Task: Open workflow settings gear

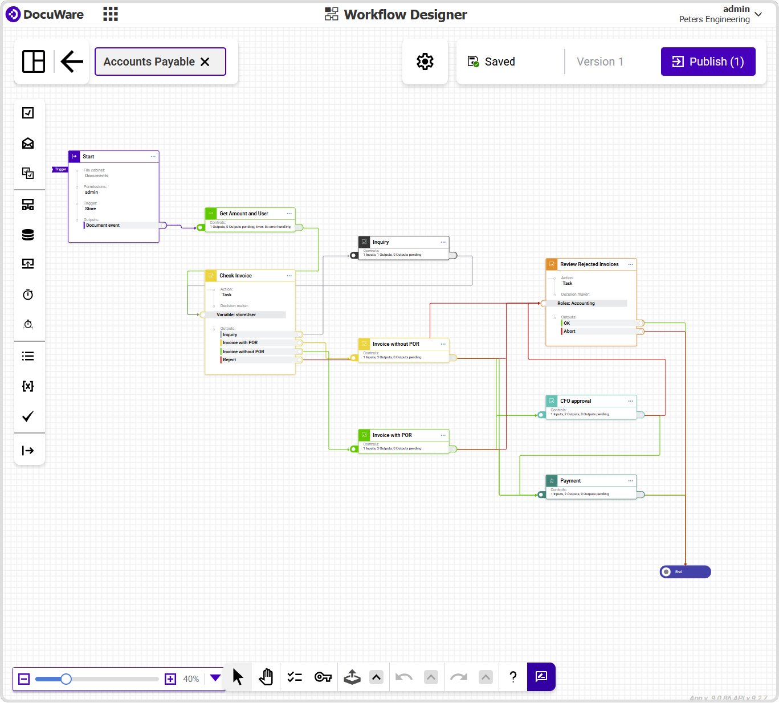Action: coord(425,62)
